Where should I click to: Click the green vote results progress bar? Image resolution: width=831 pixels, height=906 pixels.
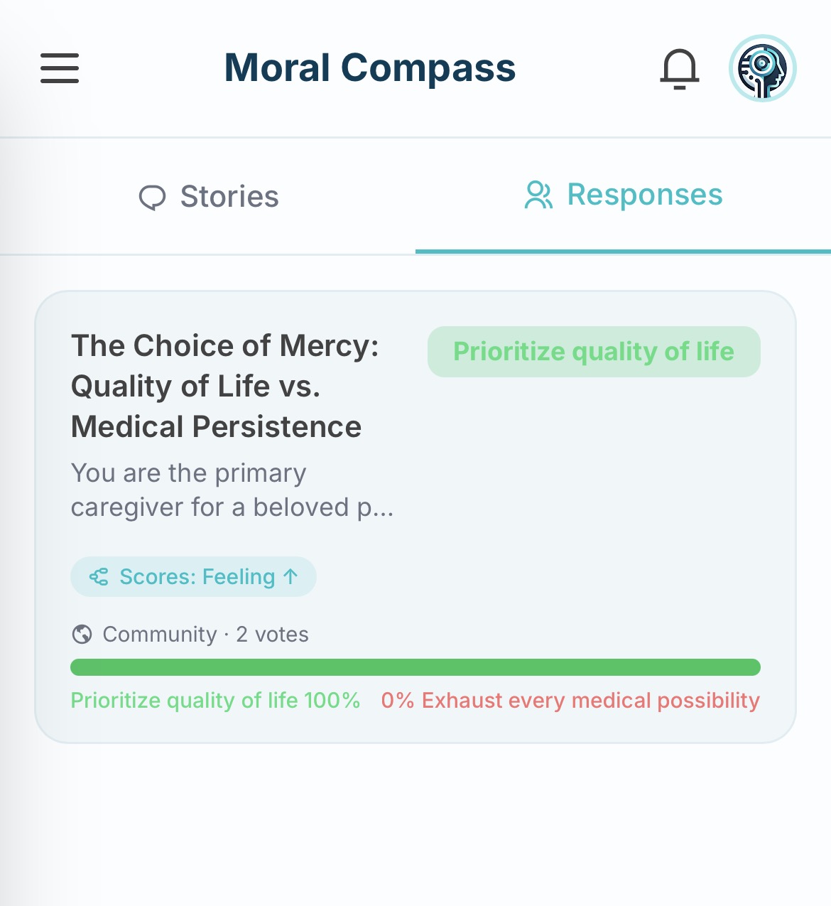415,667
